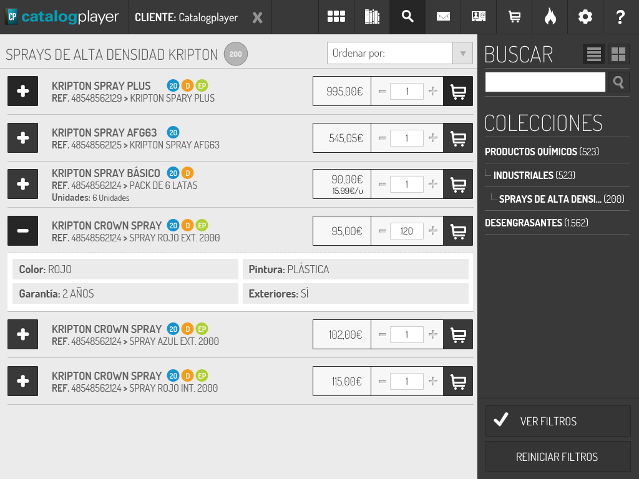Increase quantity for Spray Rojo Ext. 2000
Image resolution: width=639 pixels, height=479 pixels.
click(x=433, y=231)
